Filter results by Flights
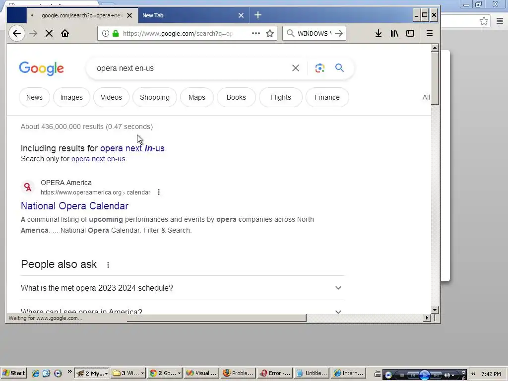The width and height of the screenshot is (508, 381). click(x=281, y=97)
